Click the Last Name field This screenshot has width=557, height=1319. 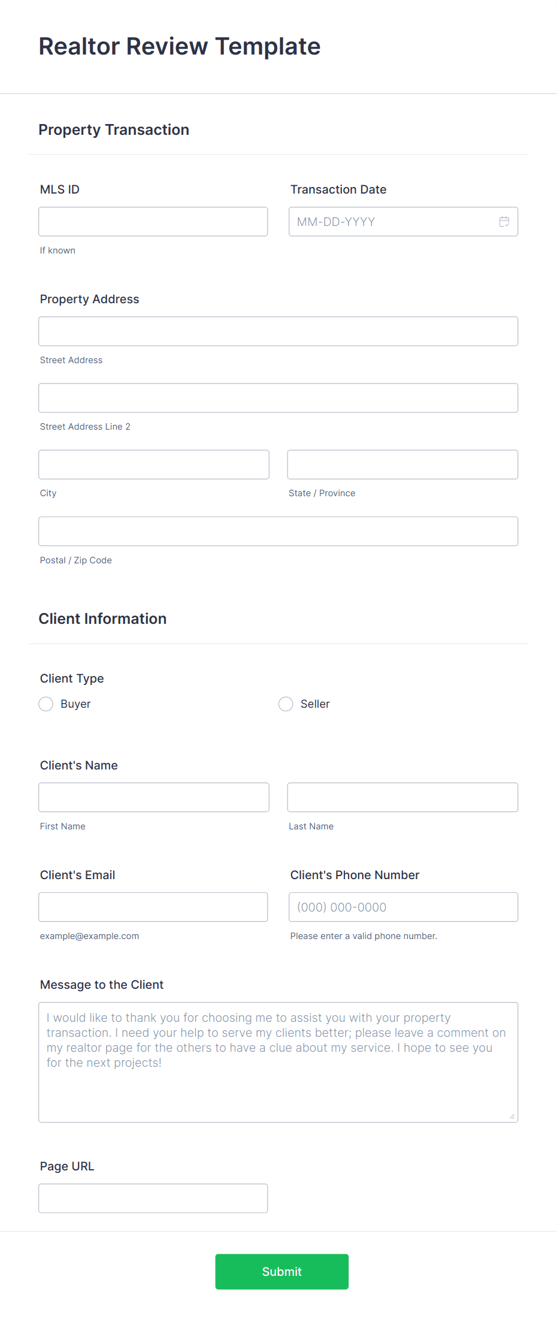(402, 797)
